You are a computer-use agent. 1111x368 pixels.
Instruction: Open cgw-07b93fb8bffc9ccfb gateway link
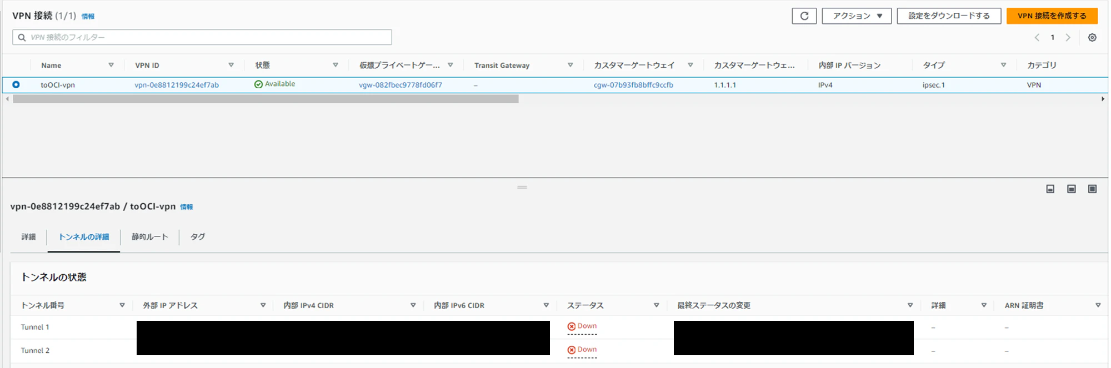(x=633, y=85)
